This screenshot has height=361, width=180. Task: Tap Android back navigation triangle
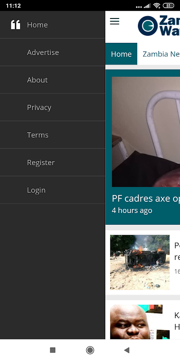point(127,350)
